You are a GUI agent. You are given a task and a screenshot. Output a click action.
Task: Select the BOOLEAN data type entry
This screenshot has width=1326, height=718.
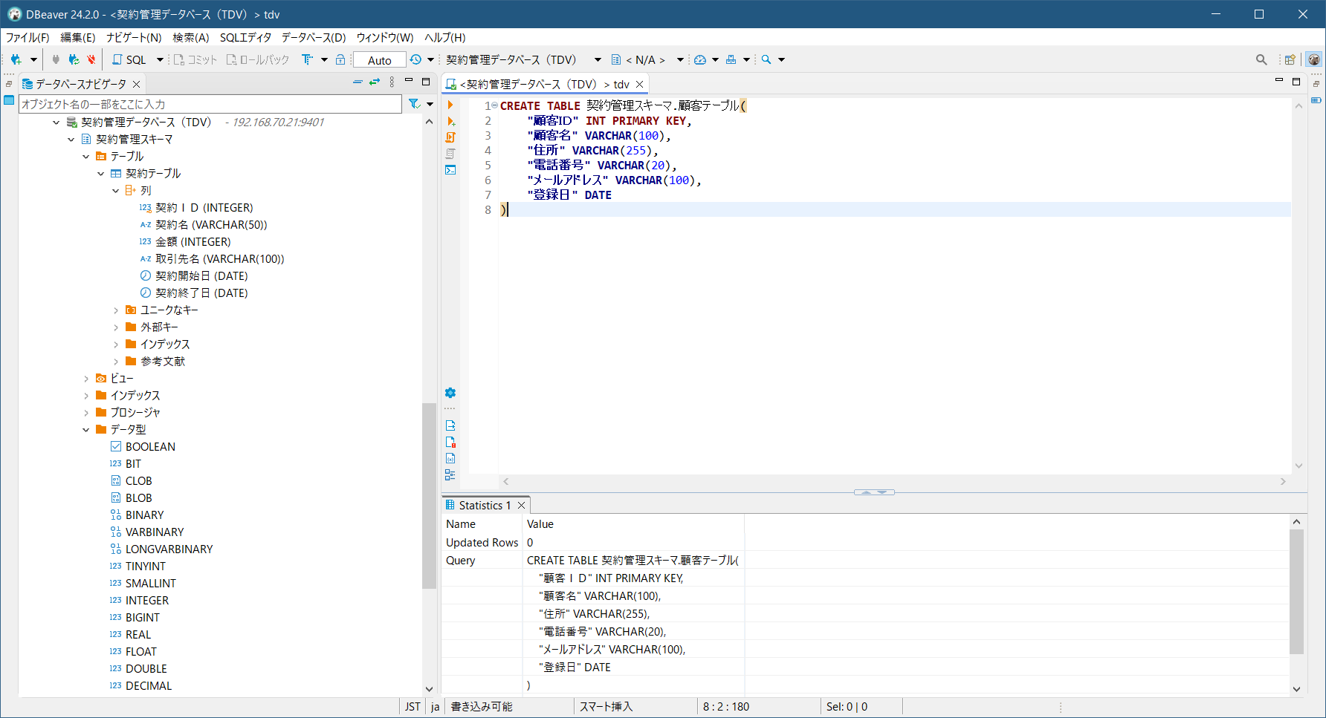pyautogui.click(x=150, y=447)
